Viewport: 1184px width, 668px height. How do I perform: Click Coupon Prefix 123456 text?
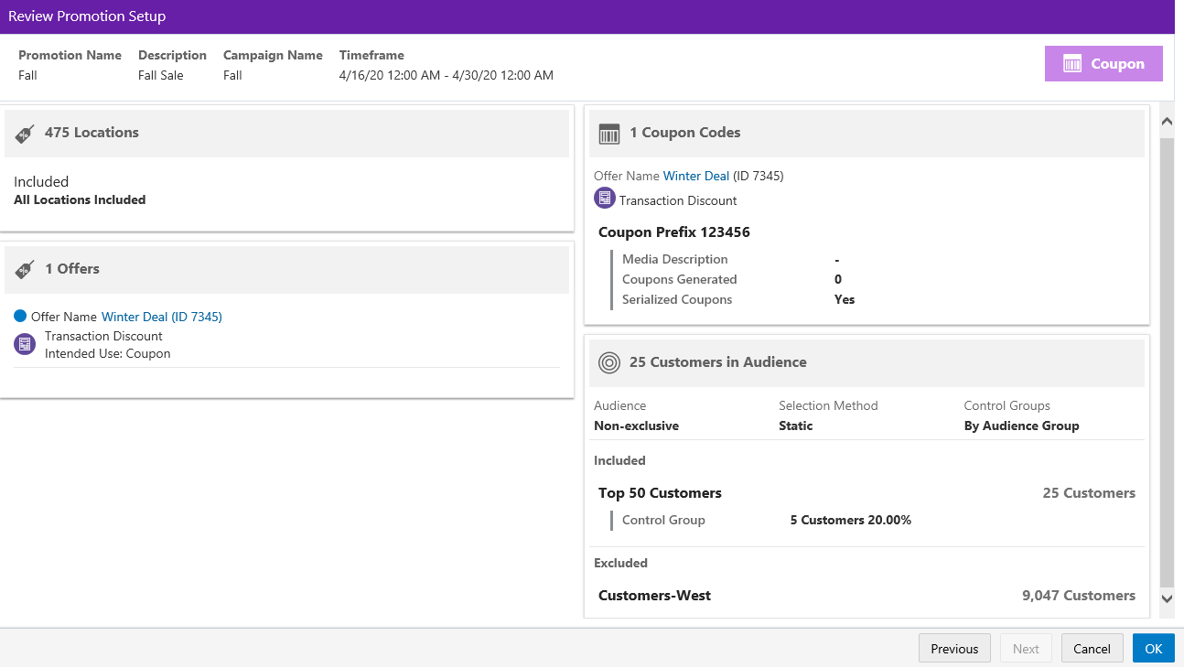[674, 232]
